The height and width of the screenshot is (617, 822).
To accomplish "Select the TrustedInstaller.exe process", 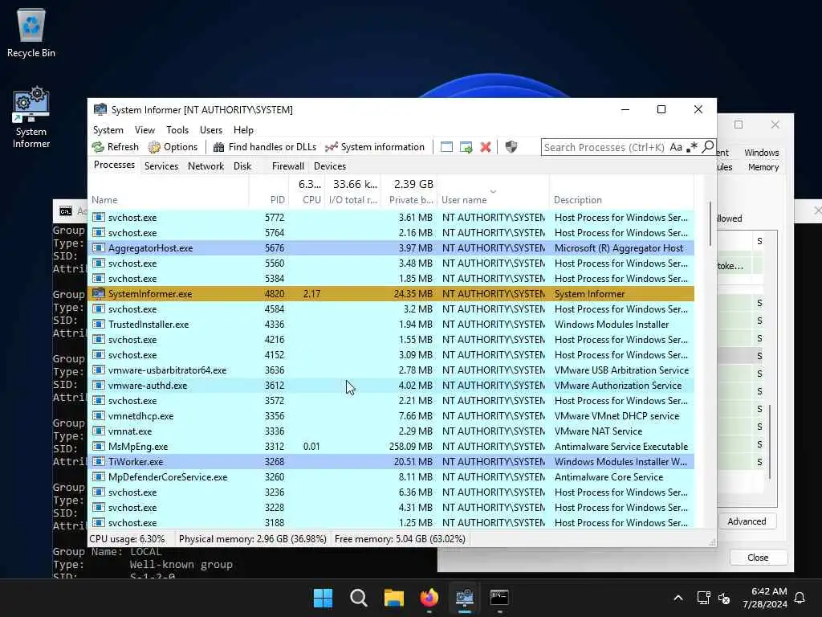I will (x=391, y=325).
